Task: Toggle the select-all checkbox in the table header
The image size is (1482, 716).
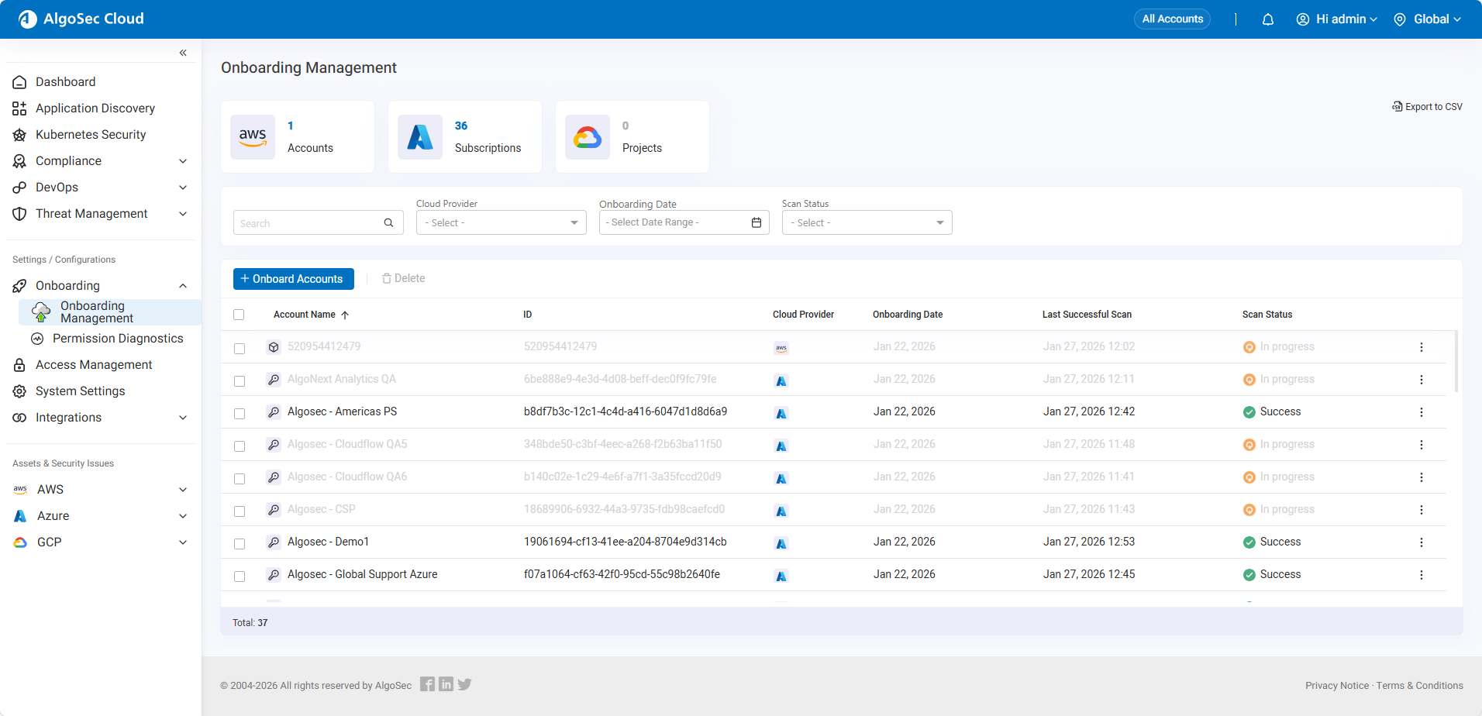Action: (x=239, y=315)
